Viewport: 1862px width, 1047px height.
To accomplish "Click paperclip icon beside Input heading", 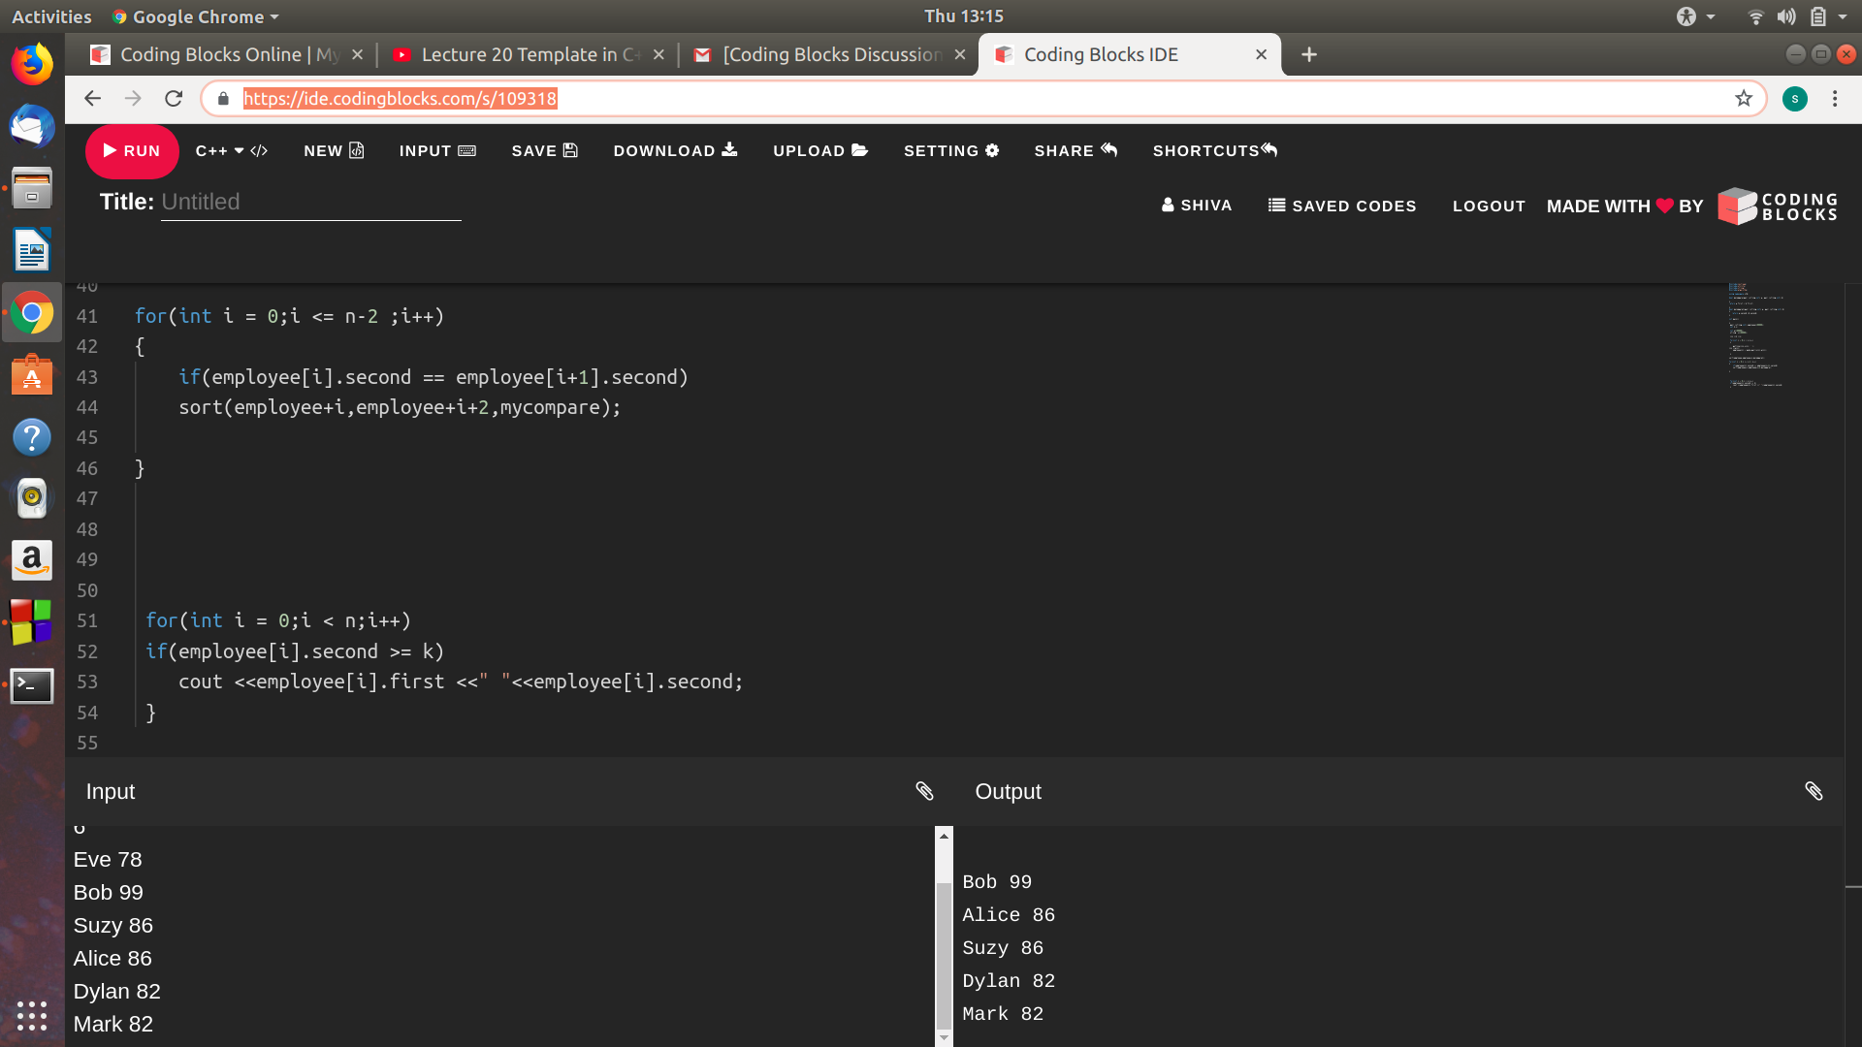I will (x=924, y=792).
